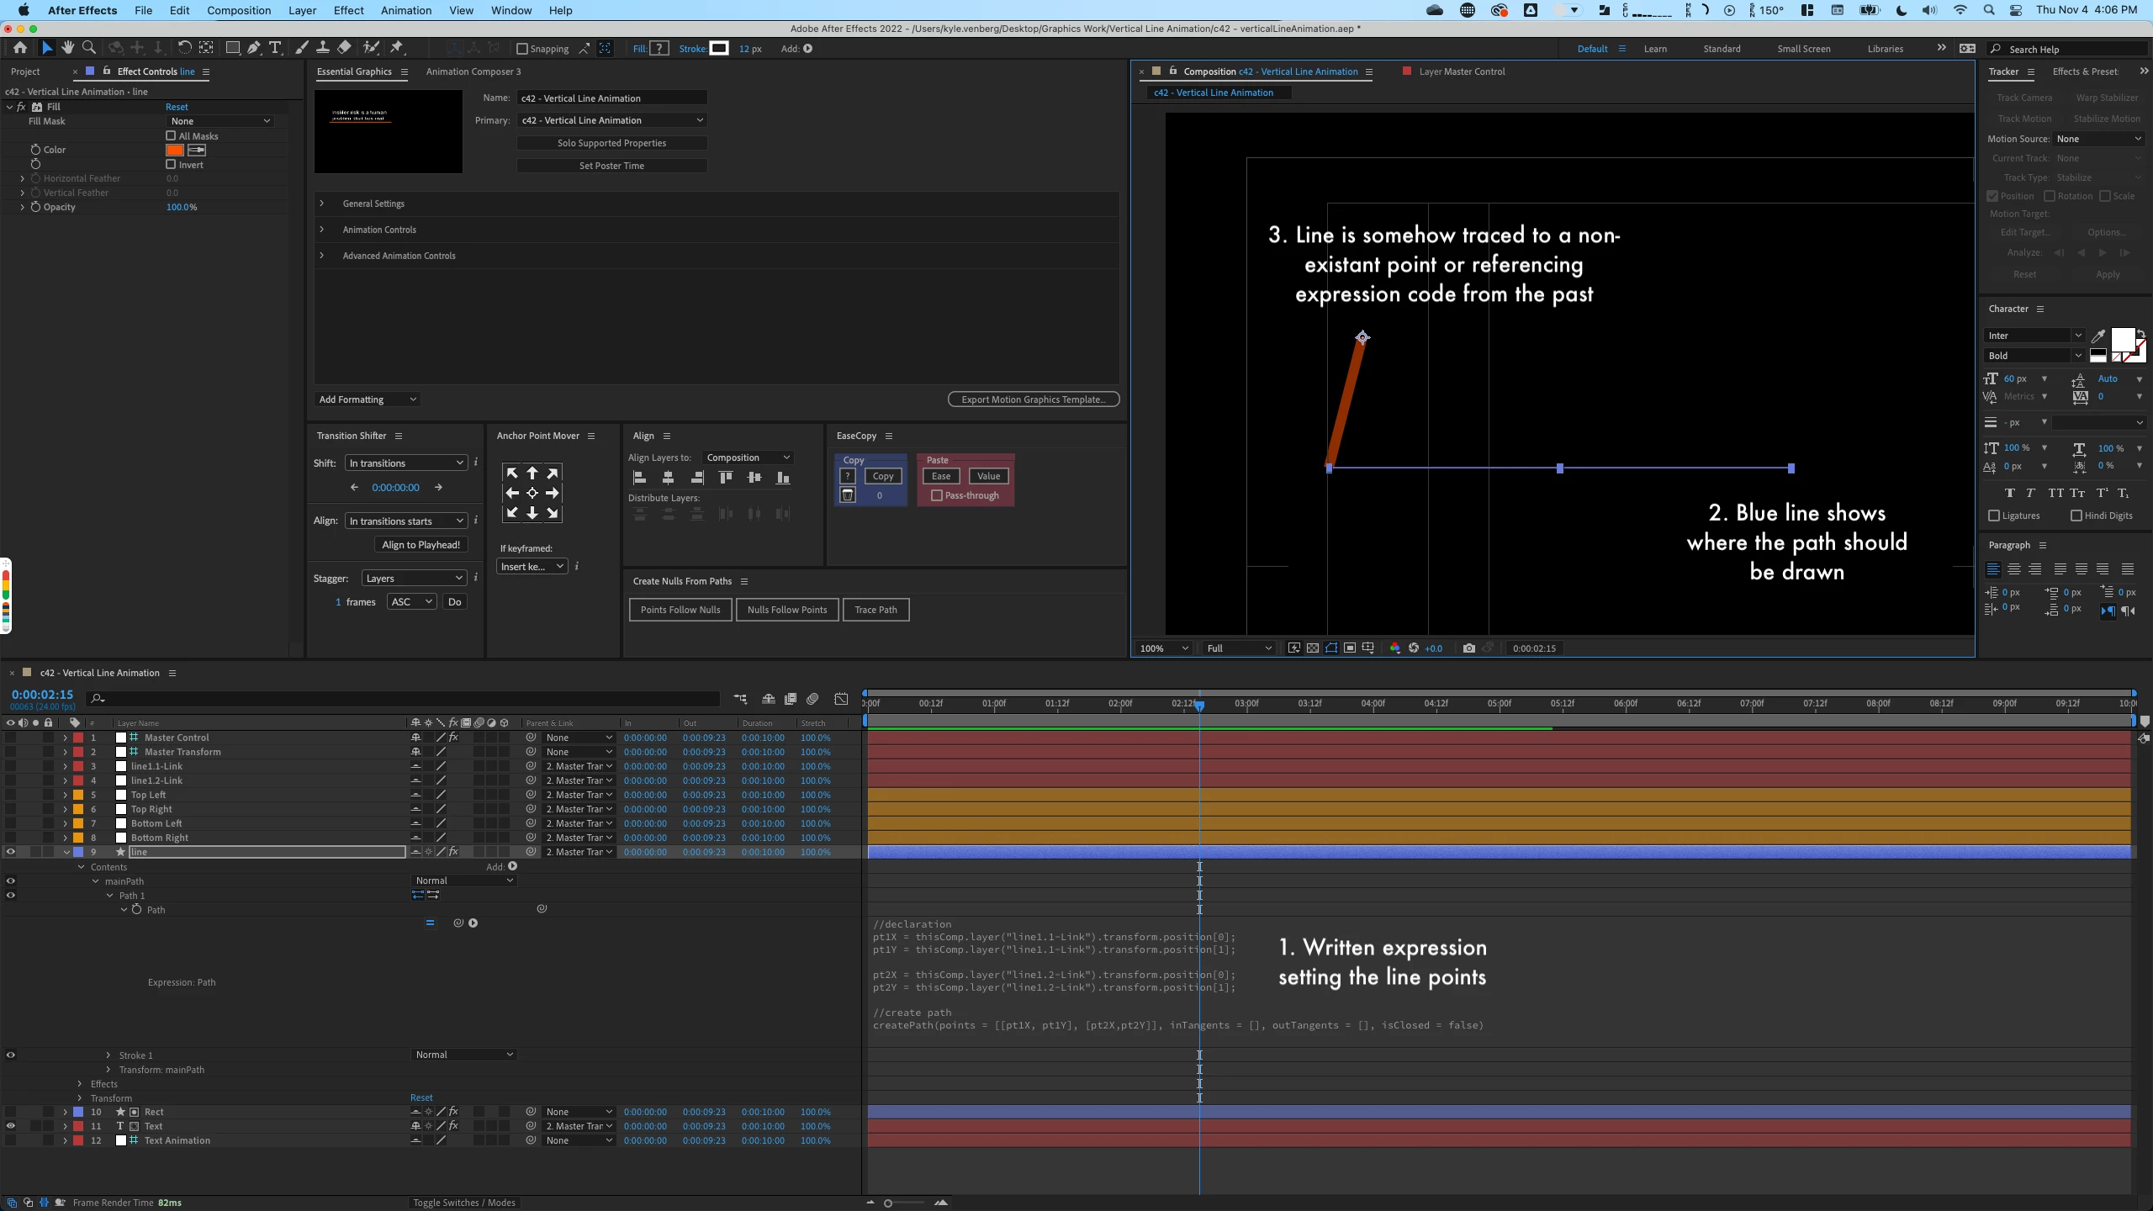Viewport: 2153px width, 1211px height.
Task: Switch to Animation Composer 3 tab
Action: 473,71
